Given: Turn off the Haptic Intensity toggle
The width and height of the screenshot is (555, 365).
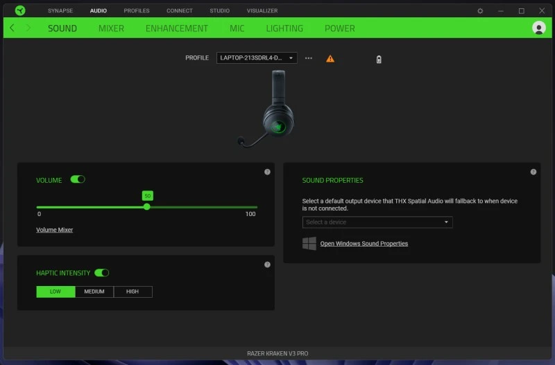Looking at the screenshot, I should click(x=102, y=273).
